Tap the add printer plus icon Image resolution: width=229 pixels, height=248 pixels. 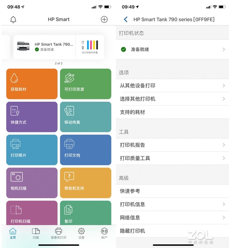104,19
